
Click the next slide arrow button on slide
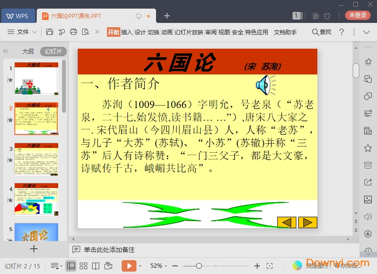point(307,222)
